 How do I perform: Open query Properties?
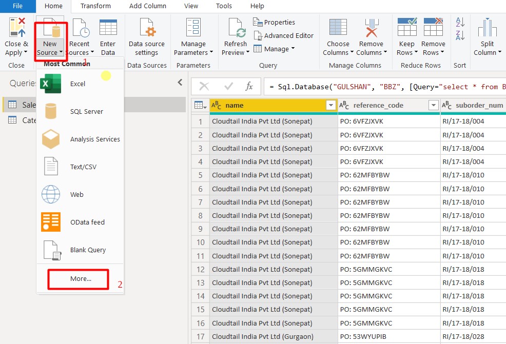274,22
